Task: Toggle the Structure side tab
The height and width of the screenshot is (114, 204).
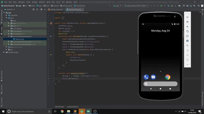Action: pyautogui.click(x=2, y=102)
